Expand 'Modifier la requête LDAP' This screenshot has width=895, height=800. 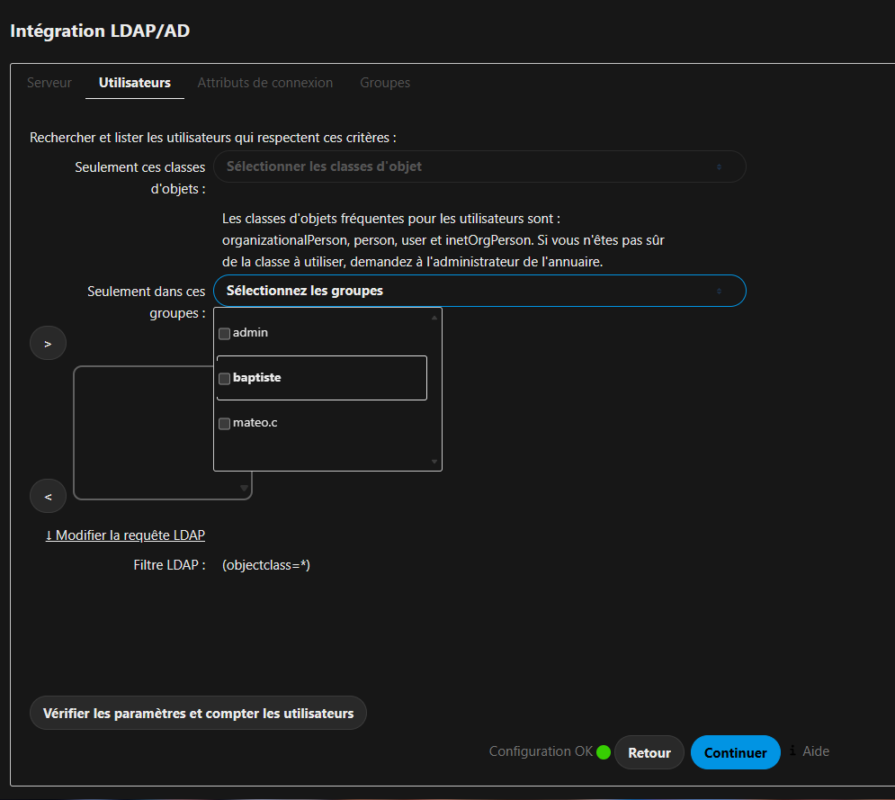(x=125, y=535)
